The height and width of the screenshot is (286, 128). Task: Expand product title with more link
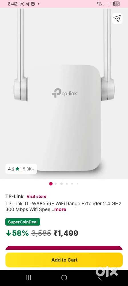60,209
